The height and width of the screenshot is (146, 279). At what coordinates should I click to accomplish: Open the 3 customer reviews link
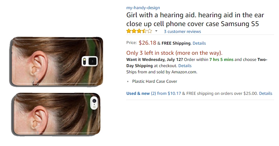click(x=183, y=32)
